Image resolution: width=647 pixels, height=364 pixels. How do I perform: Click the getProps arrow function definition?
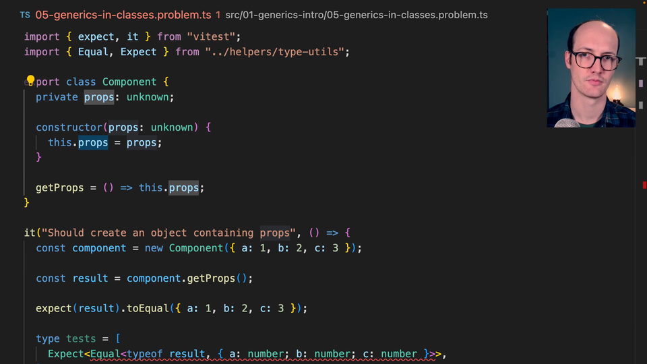[x=59, y=187]
